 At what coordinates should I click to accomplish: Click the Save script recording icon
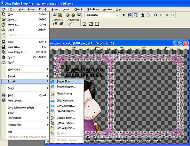(172, 15)
